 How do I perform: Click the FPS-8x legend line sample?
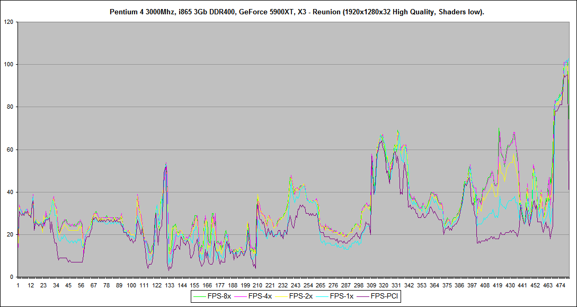[x=199, y=297]
